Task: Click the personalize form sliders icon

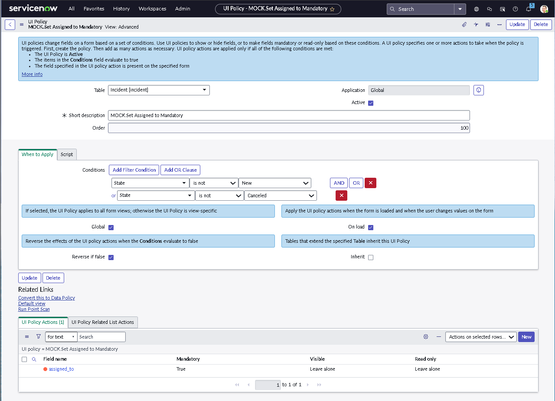Action: 487,24
